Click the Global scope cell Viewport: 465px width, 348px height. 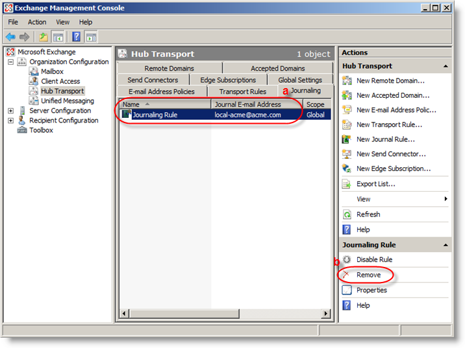coord(316,115)
